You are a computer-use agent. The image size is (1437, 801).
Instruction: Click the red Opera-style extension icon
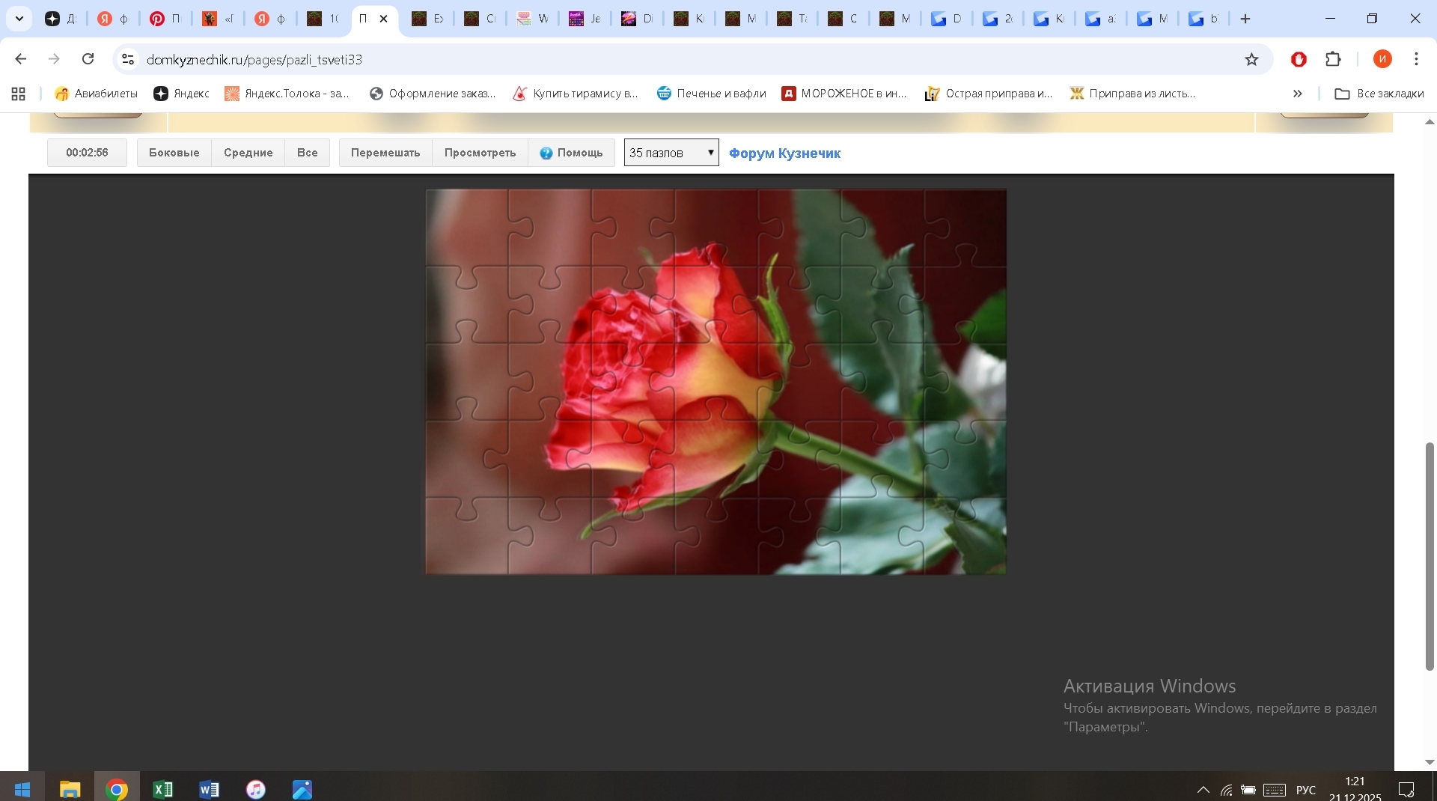1299,59
